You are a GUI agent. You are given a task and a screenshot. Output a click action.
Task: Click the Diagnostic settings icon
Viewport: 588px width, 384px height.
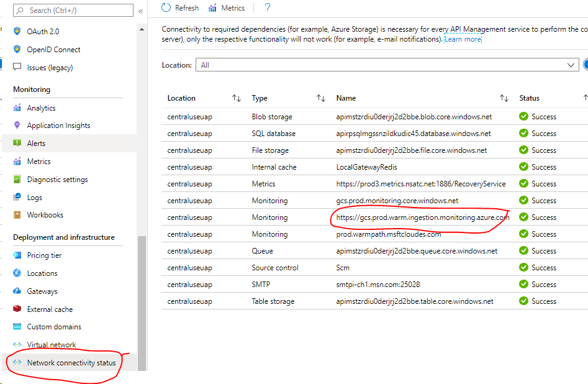click(17, 179)
